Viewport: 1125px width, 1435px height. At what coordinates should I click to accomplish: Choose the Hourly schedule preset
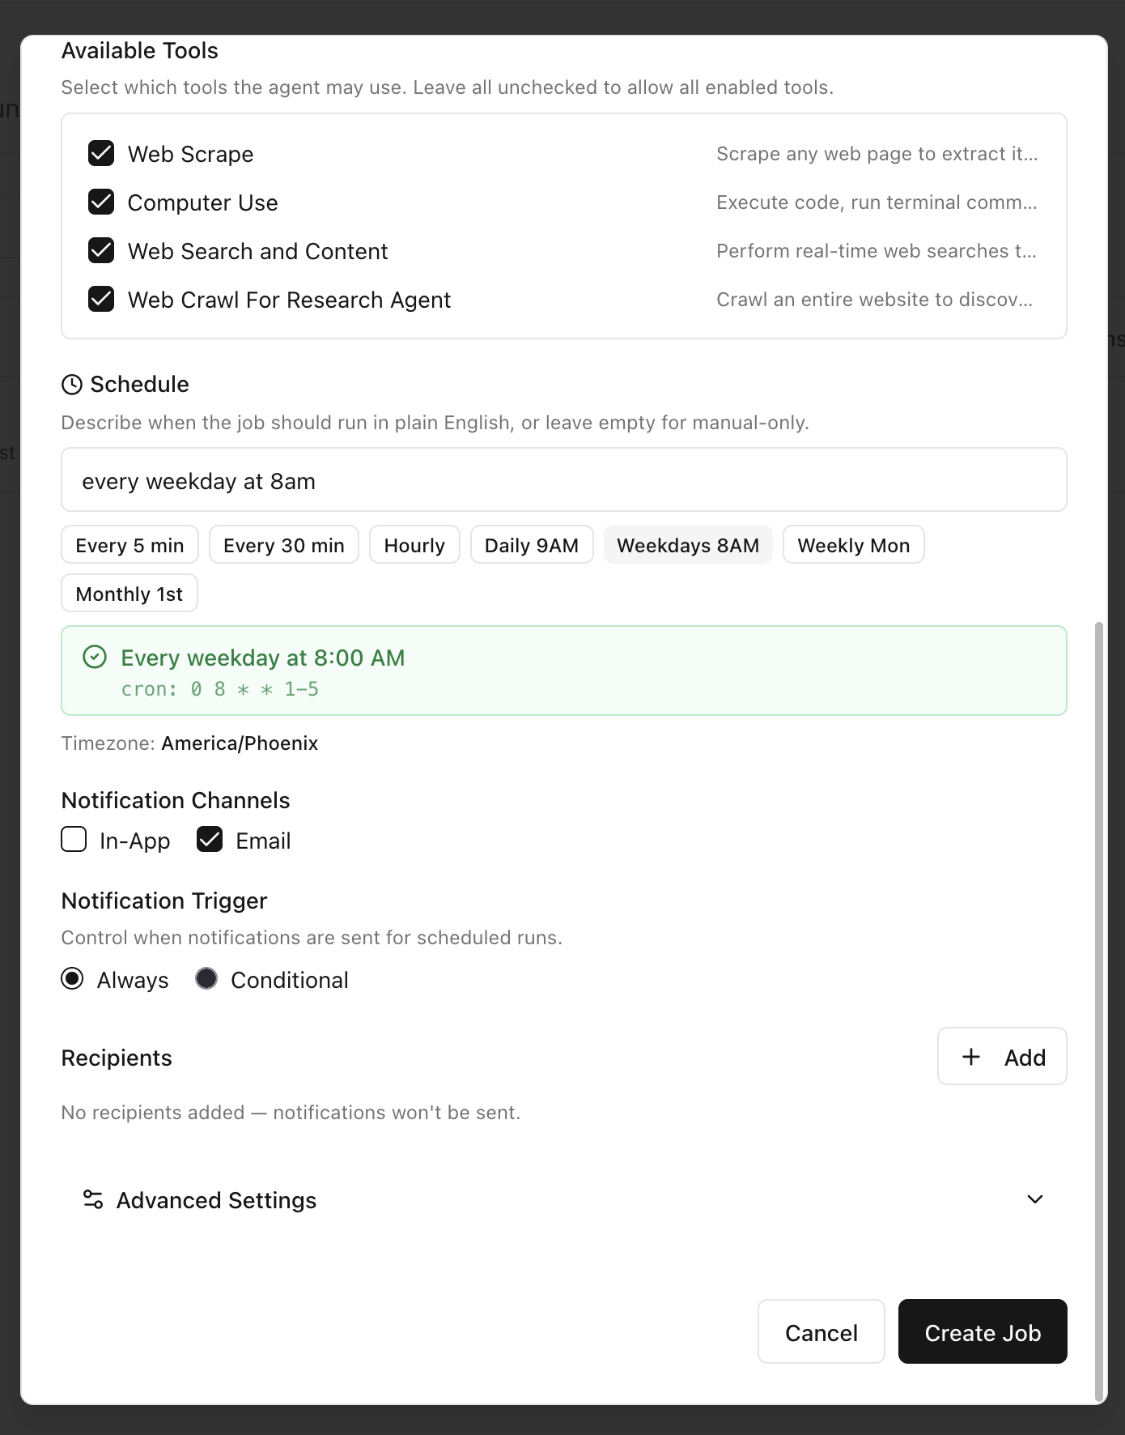tap(414, 545)
